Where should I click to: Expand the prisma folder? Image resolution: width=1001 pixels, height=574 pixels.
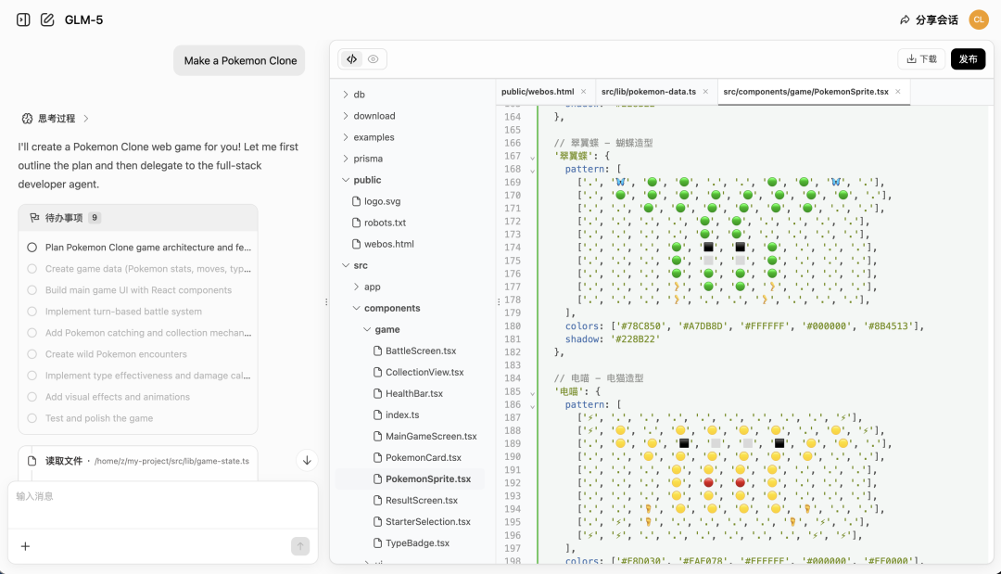click(x=346, y=159)
